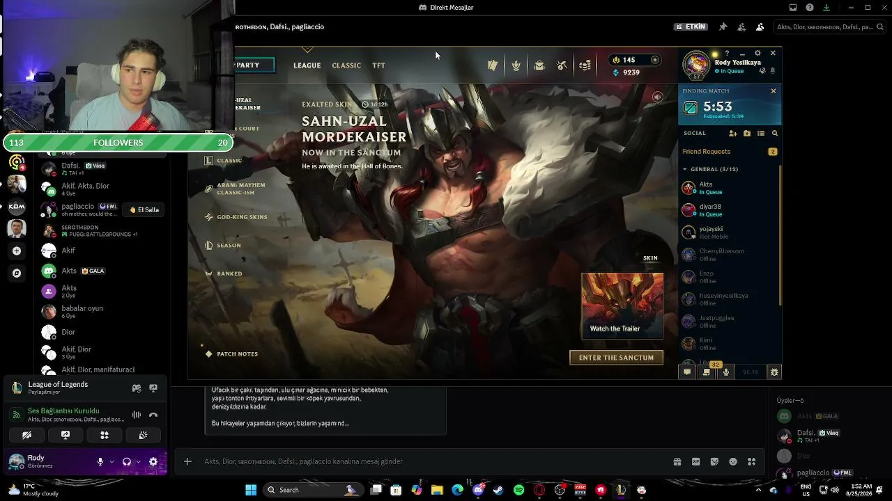Open Discord search box in header

829,27
